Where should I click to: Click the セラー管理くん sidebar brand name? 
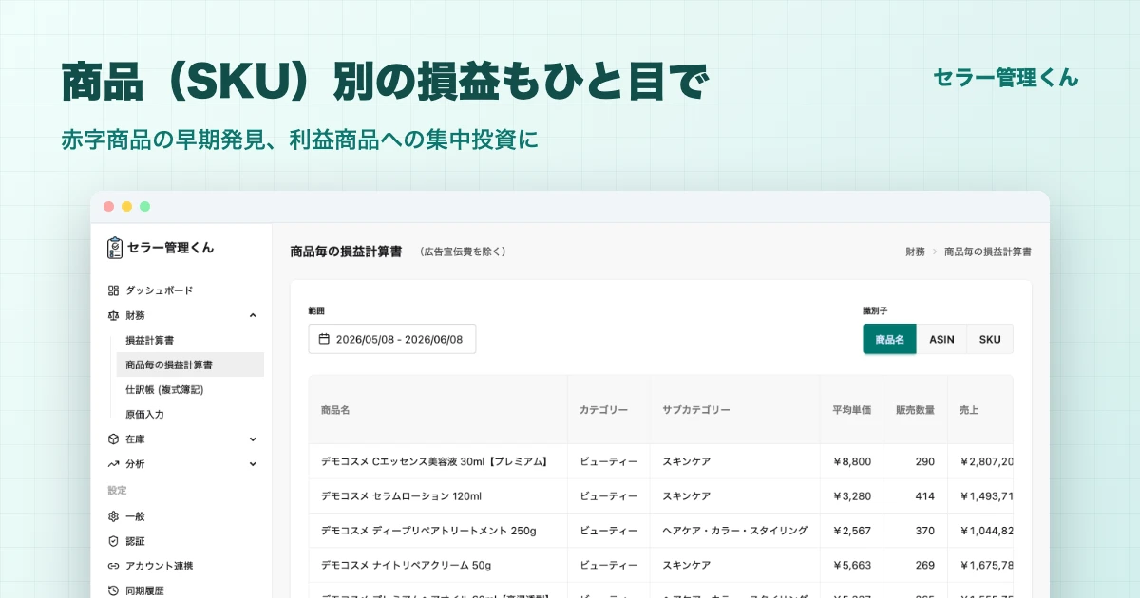point(171,248)
